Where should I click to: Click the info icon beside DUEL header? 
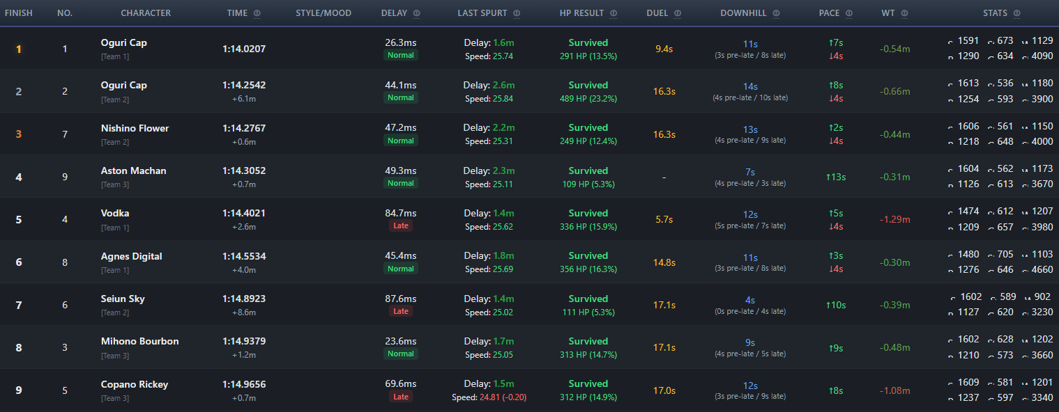point(678,13)
